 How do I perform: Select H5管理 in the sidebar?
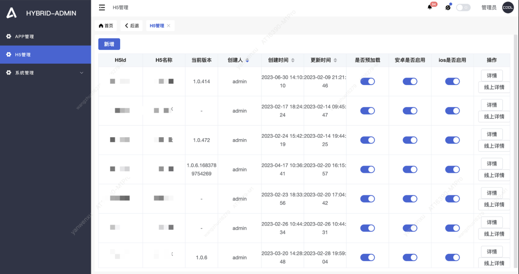pyautogui.click(x=45, y=55)
